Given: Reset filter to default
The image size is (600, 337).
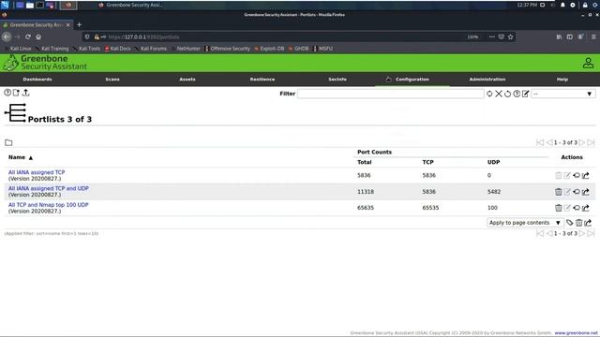Looking at the screenshot, I should pos(507,94).
